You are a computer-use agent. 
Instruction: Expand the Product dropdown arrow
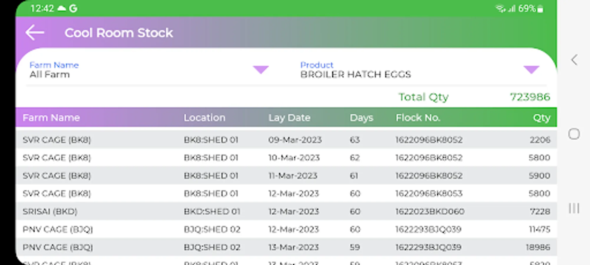[531, 70]
